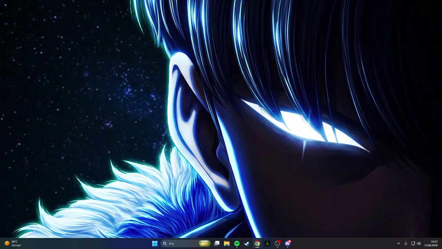Open the clock and date showing 19:27
This screenshot has width=442, height=249.
coord(431,243)
